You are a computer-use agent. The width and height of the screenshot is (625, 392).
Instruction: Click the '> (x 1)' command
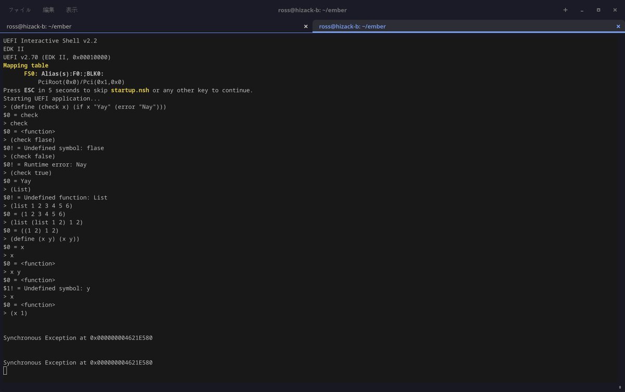coord(15,313)
